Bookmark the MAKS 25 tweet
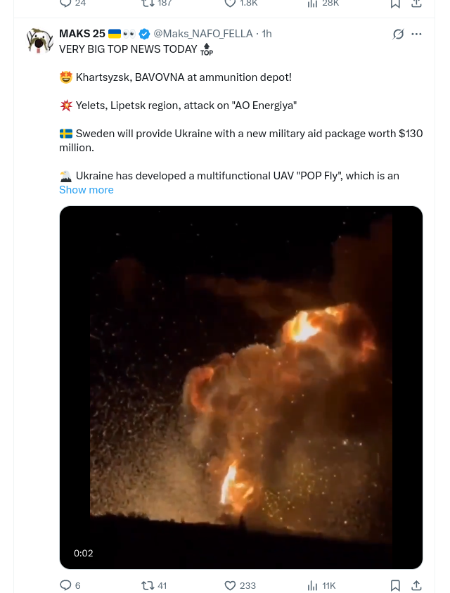450x593 pixels. pos(395,585)
